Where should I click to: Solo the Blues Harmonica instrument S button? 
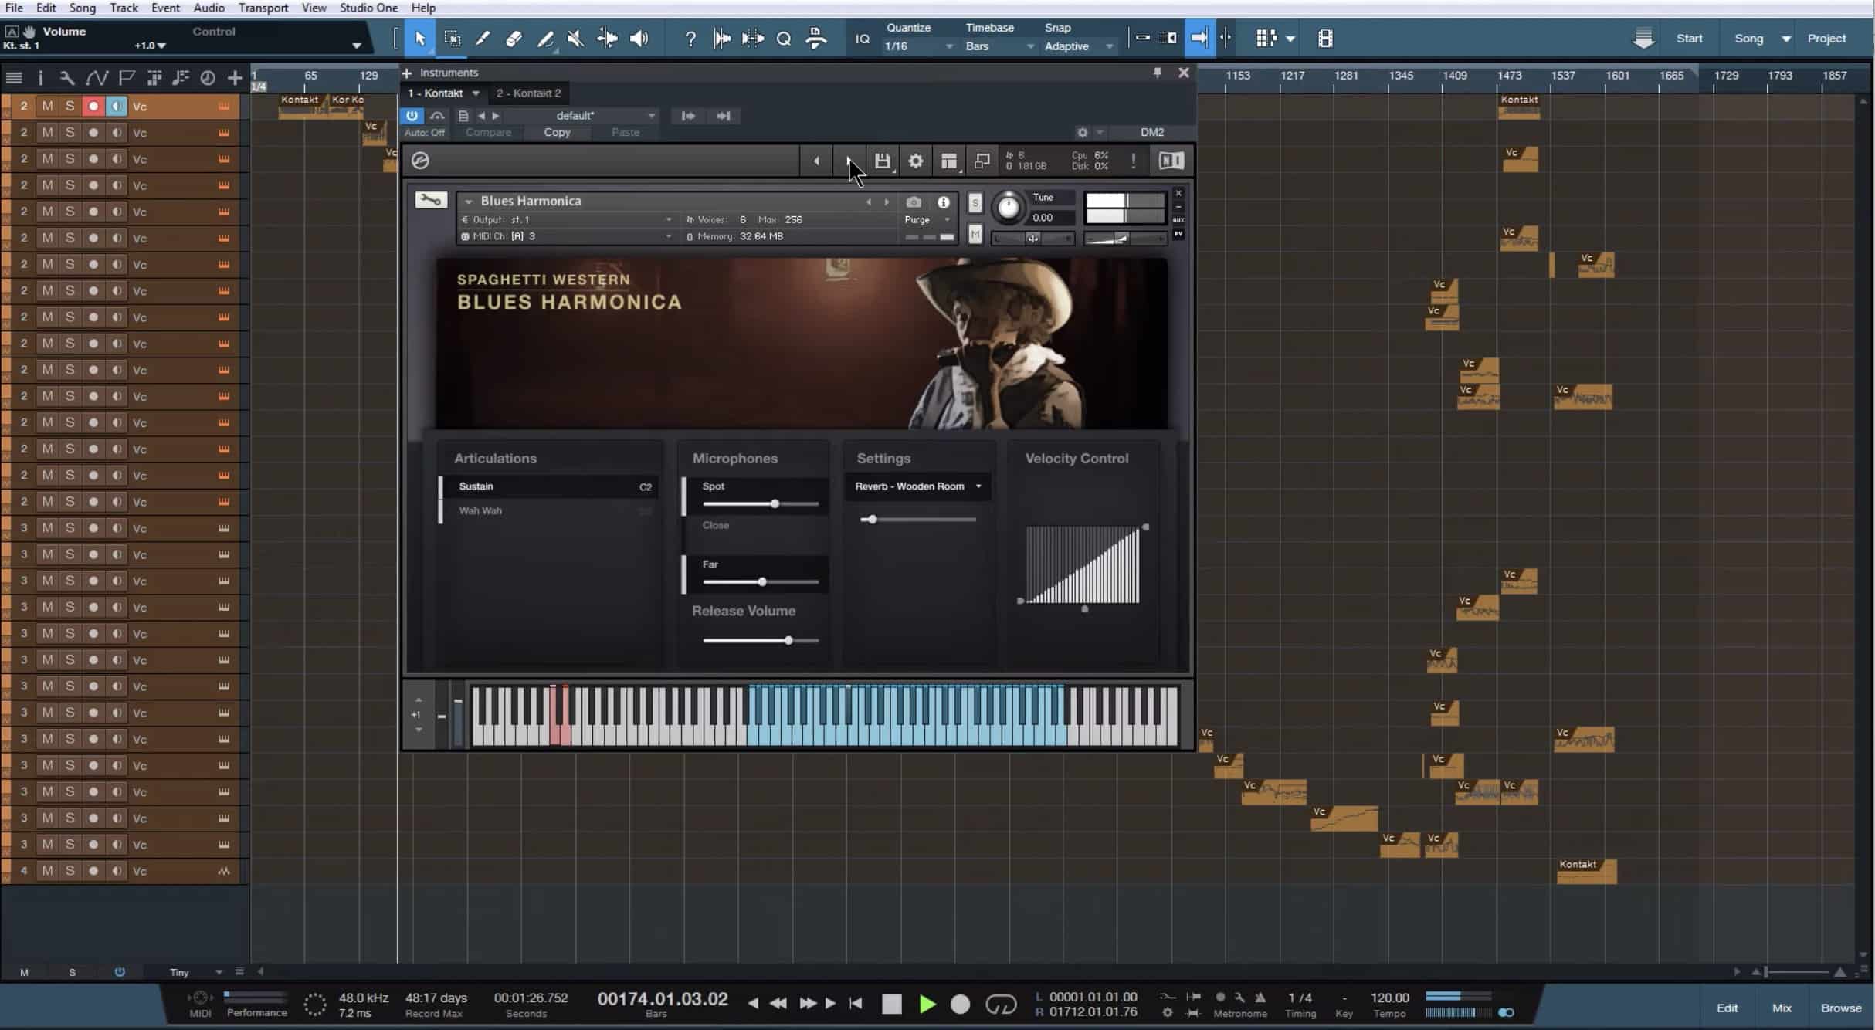[975, 203]
